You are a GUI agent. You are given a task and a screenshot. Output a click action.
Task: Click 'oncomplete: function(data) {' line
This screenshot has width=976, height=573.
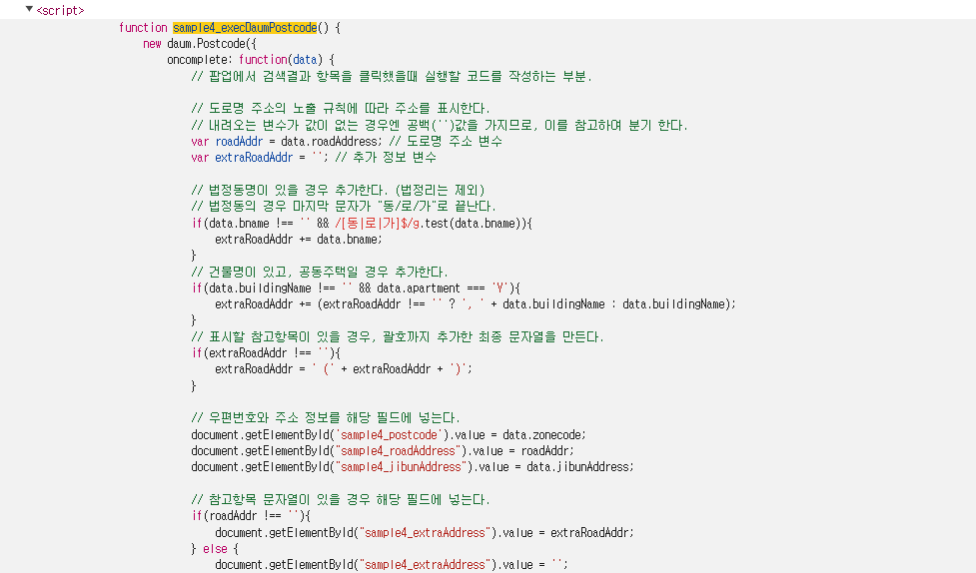[x=250, y=60]
